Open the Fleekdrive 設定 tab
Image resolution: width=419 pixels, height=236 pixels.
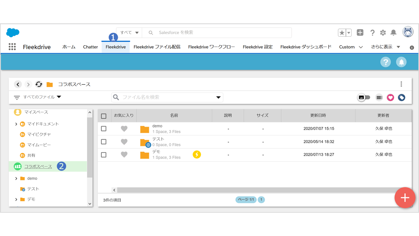258,47
